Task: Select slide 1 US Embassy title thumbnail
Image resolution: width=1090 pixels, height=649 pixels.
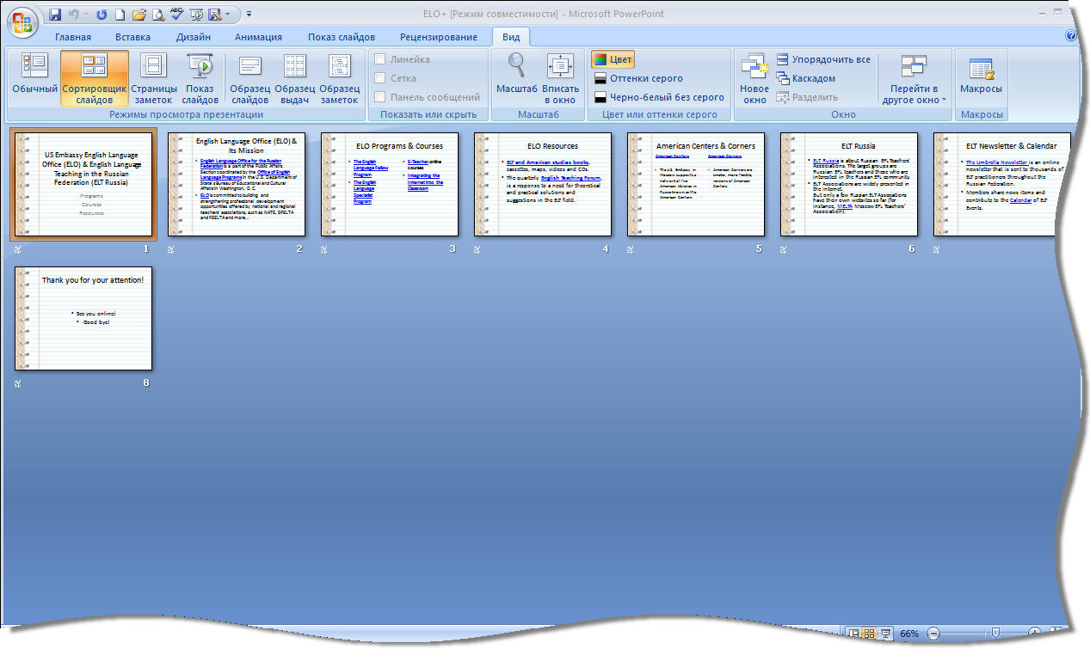Action: pyautogui.click(x=83, y=184)
